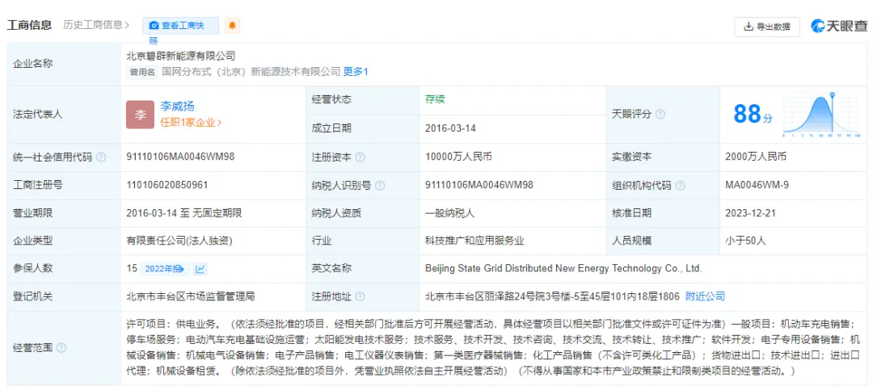The width and height of the screenshot is (873, 390).
Task: Click staff size 小于50人
Action: point(745,241)
